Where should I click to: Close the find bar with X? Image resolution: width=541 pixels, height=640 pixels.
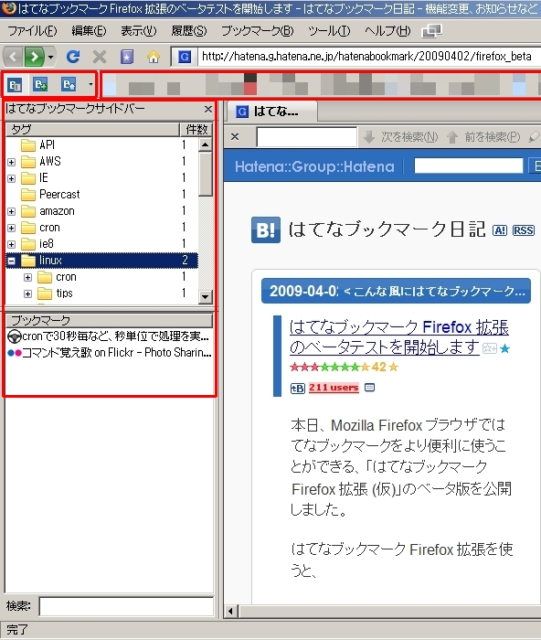point(235,137)
